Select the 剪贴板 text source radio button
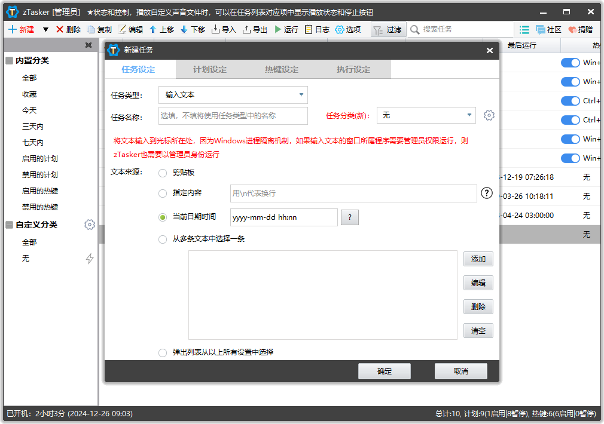The image size is (604, 424). [x=162, y=173]
